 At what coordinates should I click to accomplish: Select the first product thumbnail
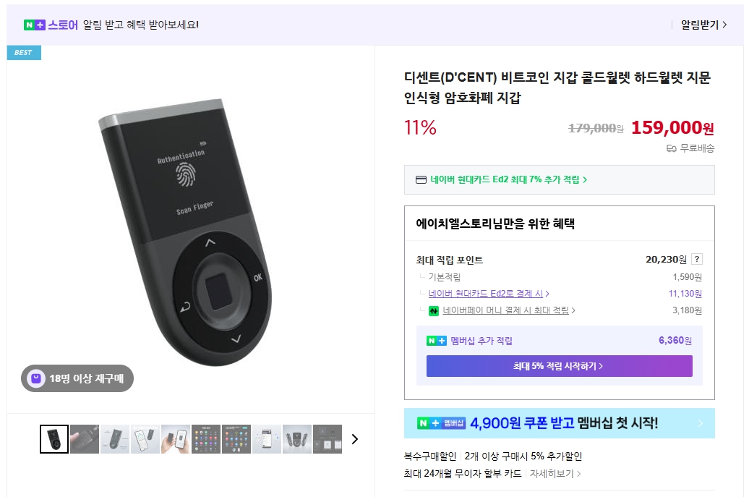(54, 439)
